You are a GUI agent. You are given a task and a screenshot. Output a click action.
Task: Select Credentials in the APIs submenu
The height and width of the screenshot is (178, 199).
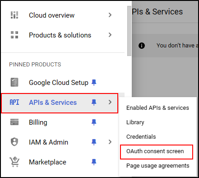pyautogui.click(x=141, y=137)
